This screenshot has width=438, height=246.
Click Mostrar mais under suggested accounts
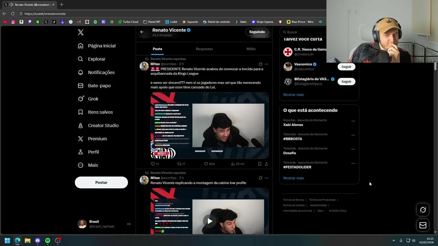point(293,95)
